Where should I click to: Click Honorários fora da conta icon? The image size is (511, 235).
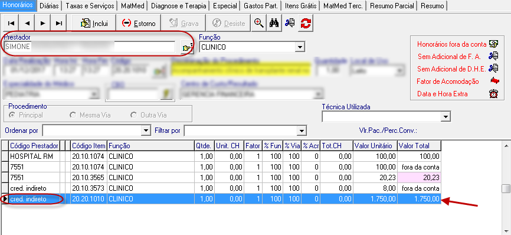[493, 44]
